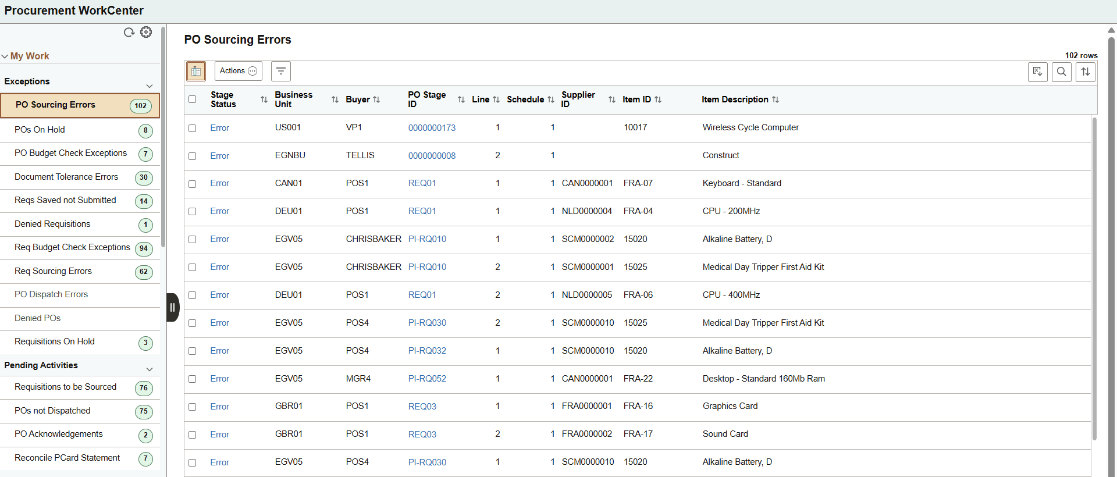Click the Error link for Wireless Cycle Computer

[x=219, y=128]
